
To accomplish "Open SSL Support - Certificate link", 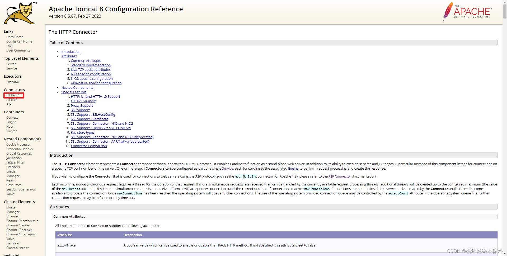I will click(90, 119).
